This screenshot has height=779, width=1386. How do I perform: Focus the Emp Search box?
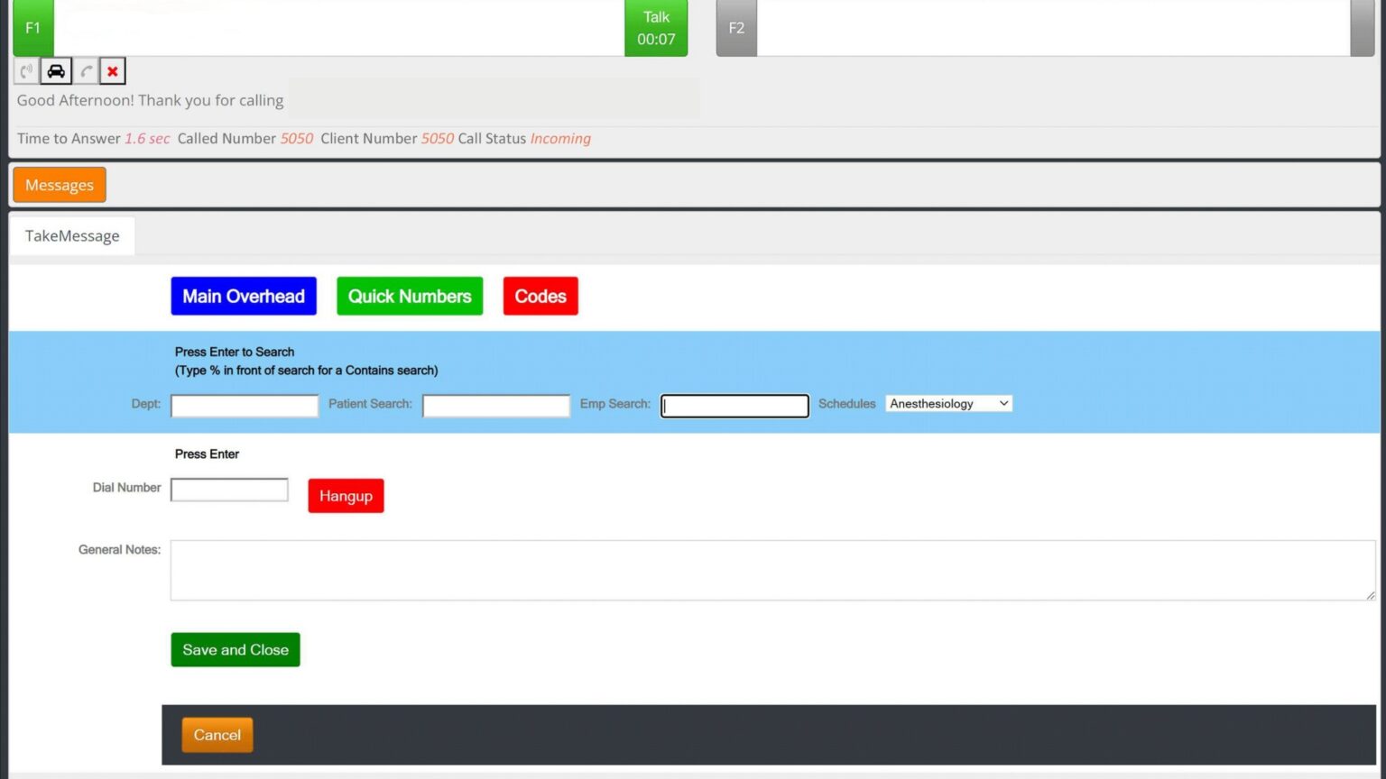click(734, 405)
